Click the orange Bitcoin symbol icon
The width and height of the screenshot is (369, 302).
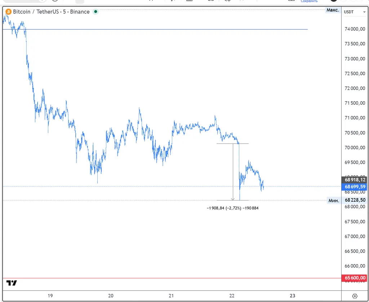(8, 12)
